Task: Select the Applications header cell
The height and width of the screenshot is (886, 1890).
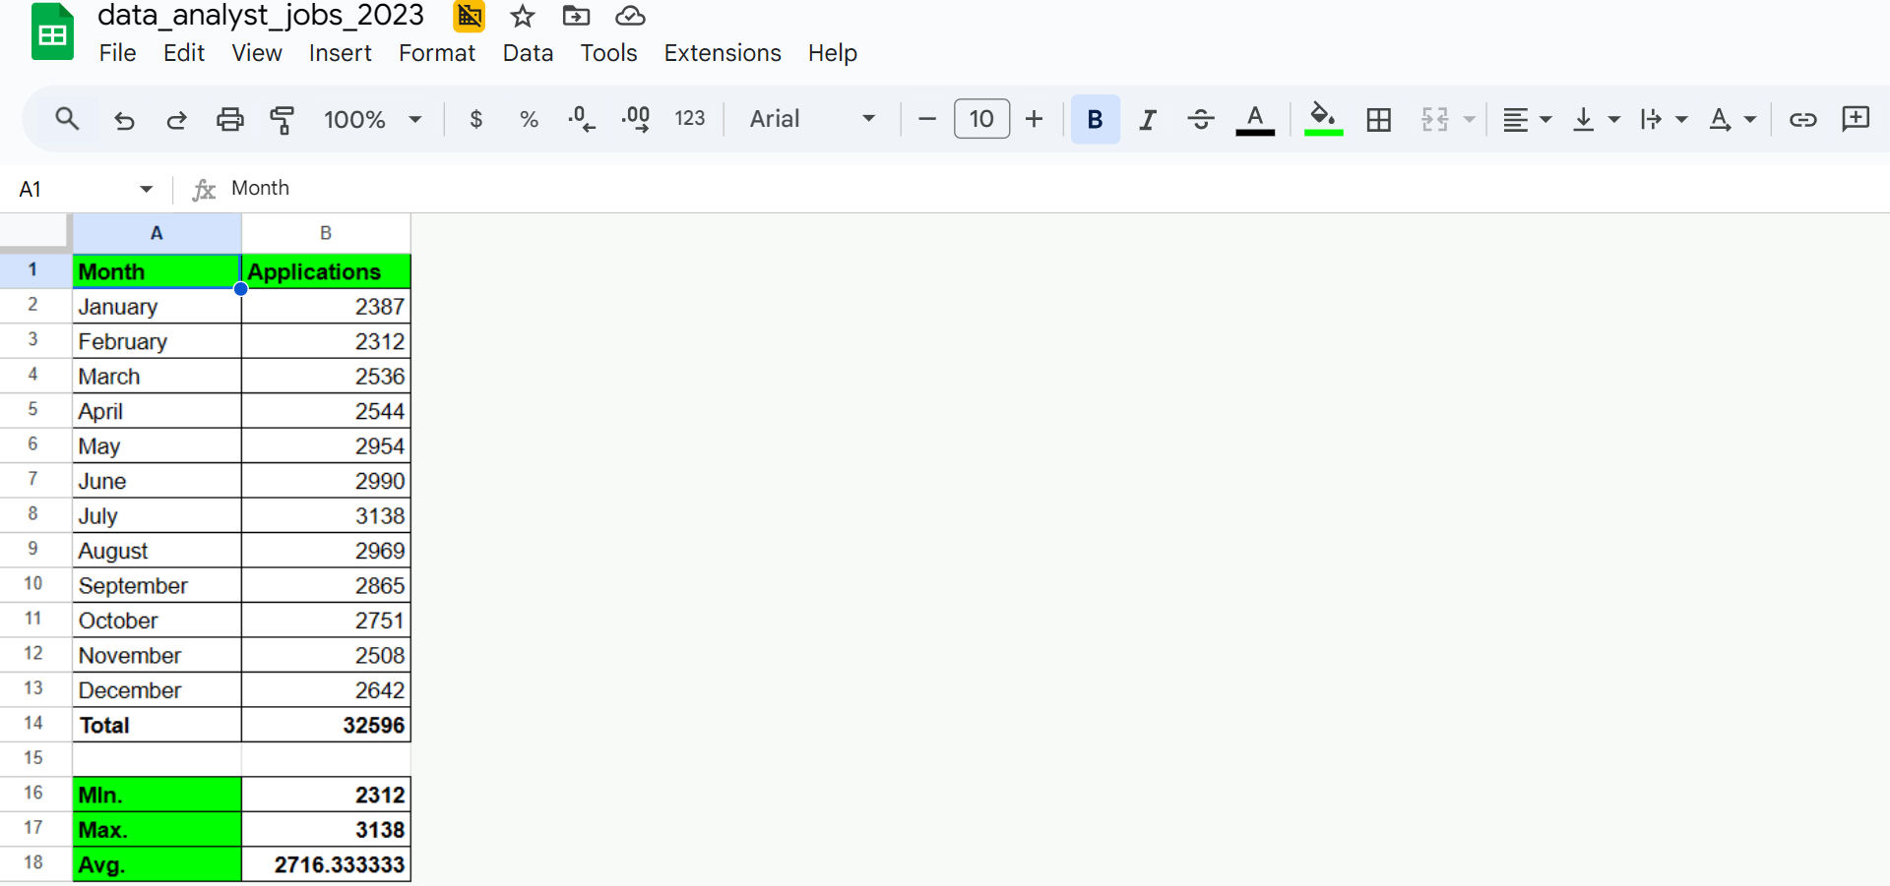Action: tap(326, 271)
